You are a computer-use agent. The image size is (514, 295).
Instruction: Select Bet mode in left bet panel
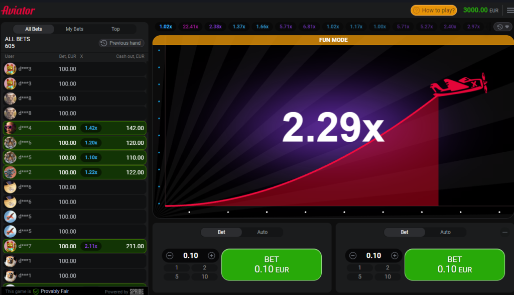221,232
